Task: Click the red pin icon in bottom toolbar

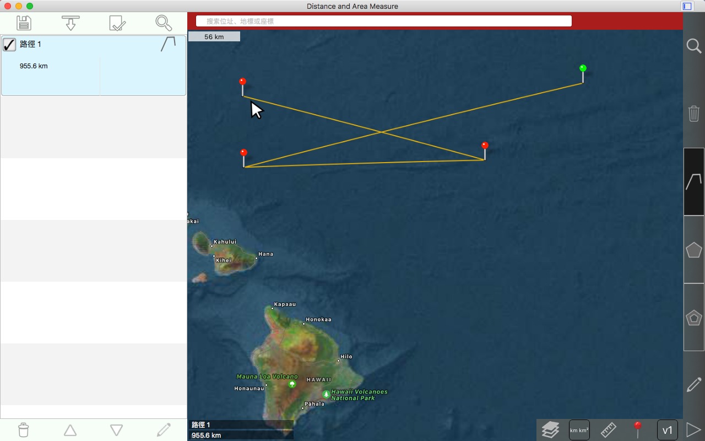Action: pyautogui.click(x=638, y=429)
